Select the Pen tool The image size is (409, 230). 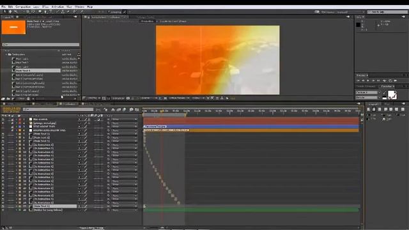tap(45, 11)
